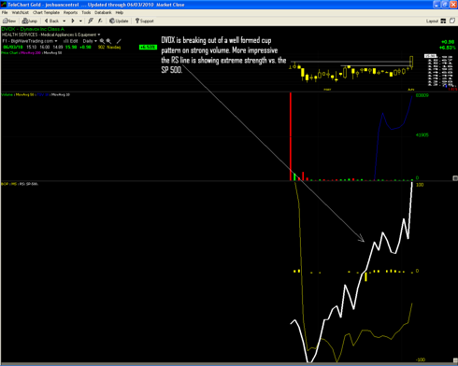Click the Edit chart template button
The image size is (458, 366).
coord(71,41)
